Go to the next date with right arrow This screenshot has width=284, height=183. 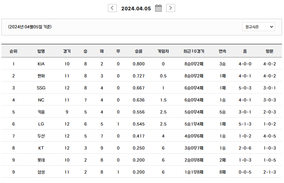coord(170,8)
